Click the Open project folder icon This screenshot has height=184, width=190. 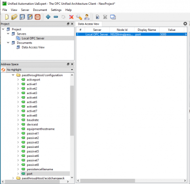click(14, 17)
